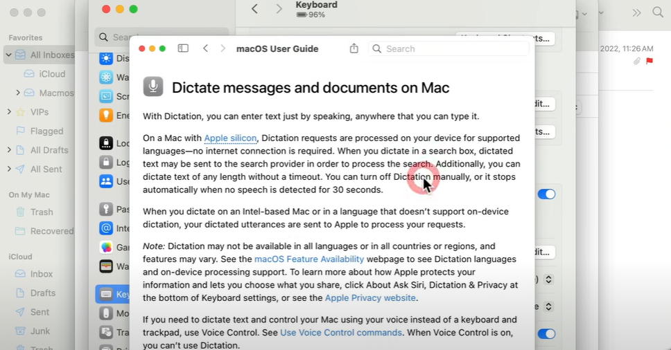The image size is (671, 350).
Task: Select Screen Saver icon in Settings sidebar
Action: tap(106, 96)
